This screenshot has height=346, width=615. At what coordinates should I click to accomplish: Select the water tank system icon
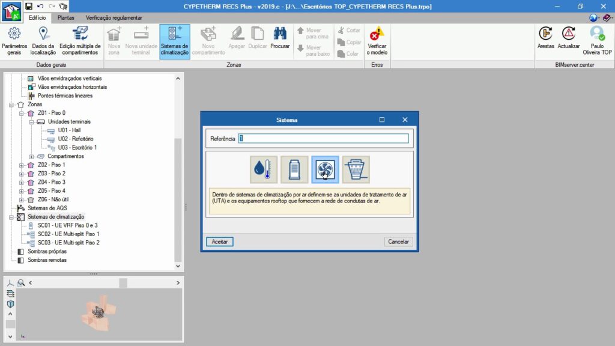pyautogui.click(x=294, y=170)
